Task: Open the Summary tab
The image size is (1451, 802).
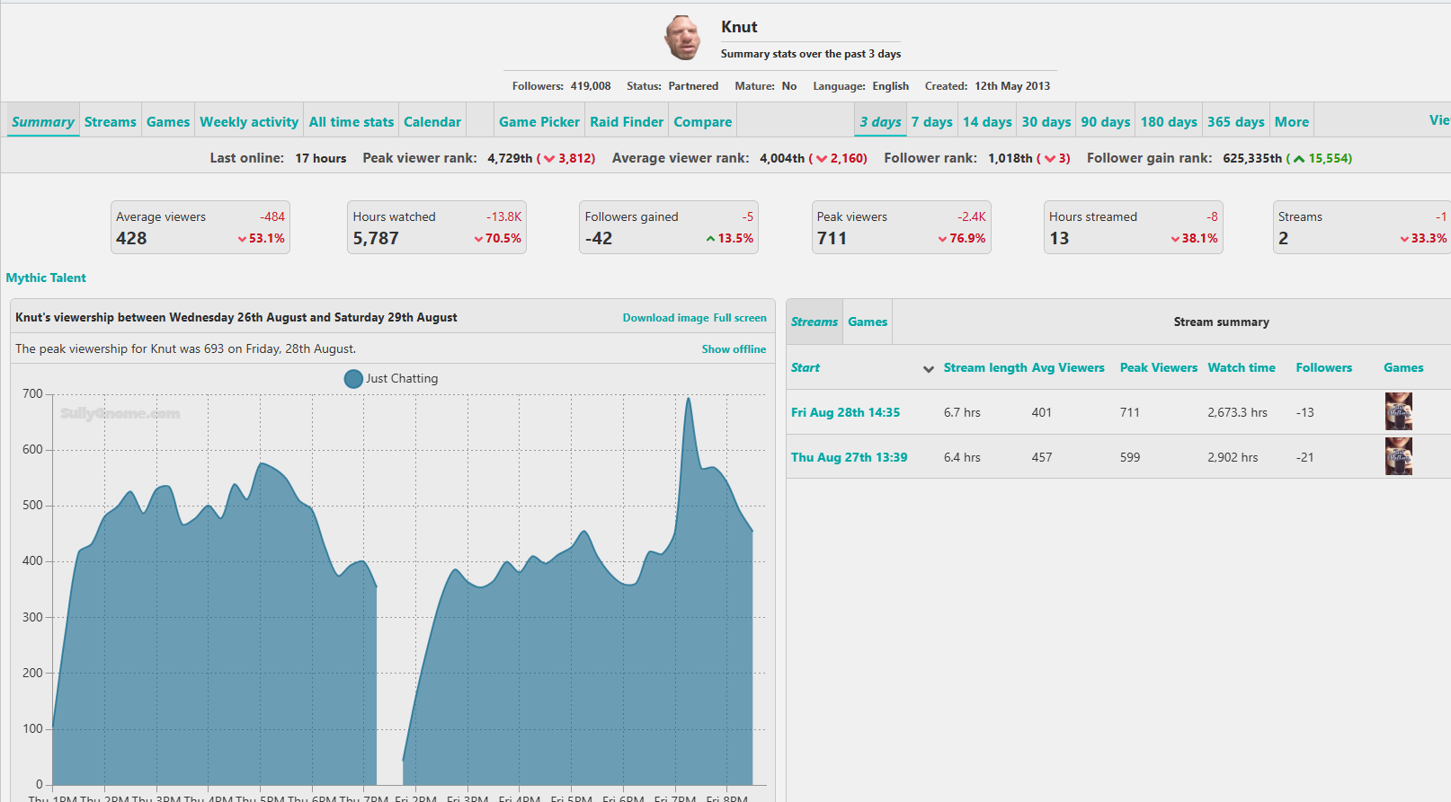Action: point(42,122)
